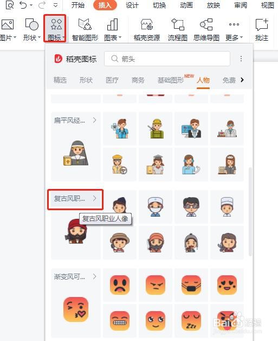Insert the sad frowning emoji
The width and height of the screenshot is (278, 341).
point(120,285)
